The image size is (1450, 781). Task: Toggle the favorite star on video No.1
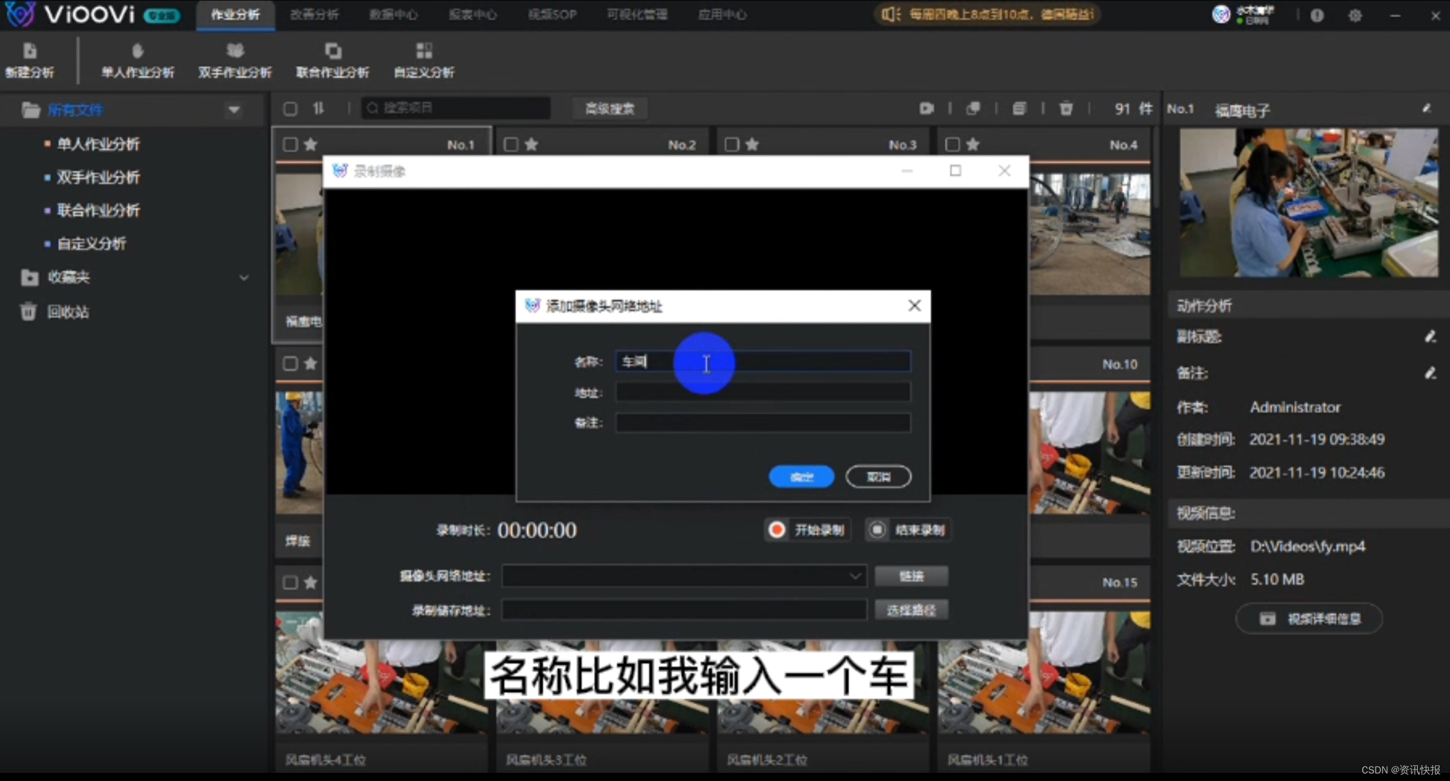tap(310, 144)
